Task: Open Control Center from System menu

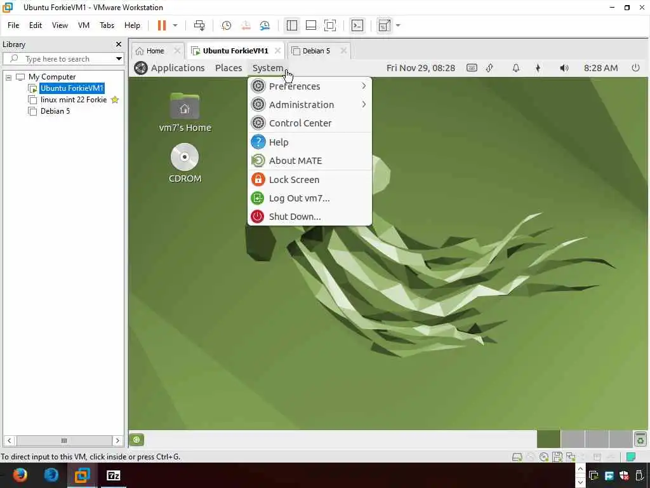Action: [309, 123]
